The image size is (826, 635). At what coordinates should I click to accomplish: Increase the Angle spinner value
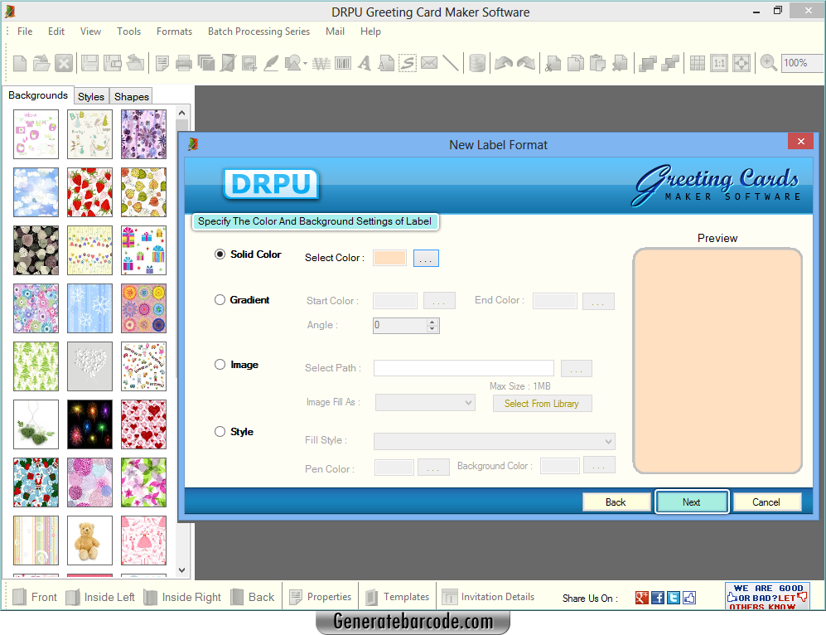[432, 322]
